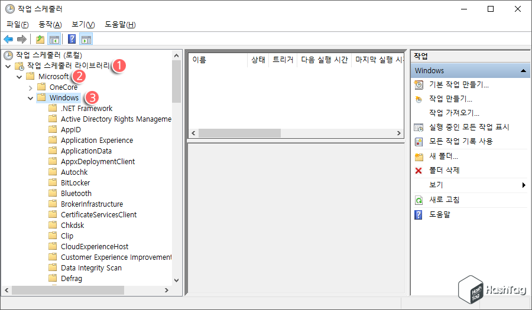Click 기본 작업 만들기... action
Image resolution: width=532 pixels, height=310 pixels.
pyautogui.click(x=459, y=84)
